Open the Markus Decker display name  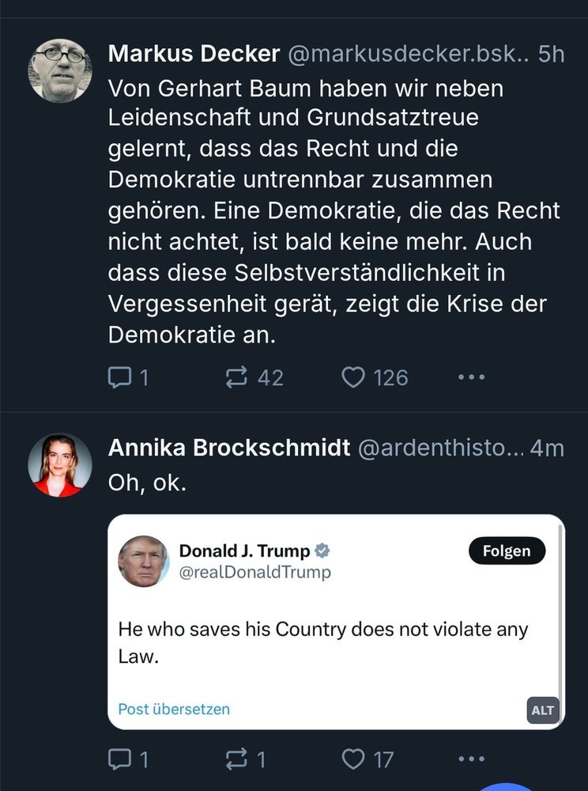click(x=194, y=54)
